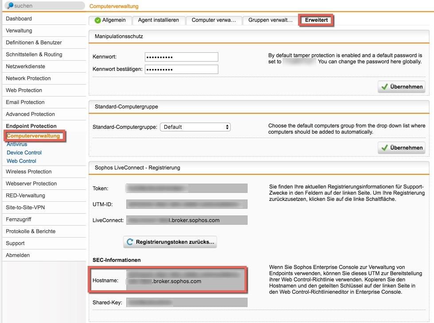The width and height of the screenshot is (434, 323).
Task: Click the orange Computerverwaltung page title
Action: click(114, 6)
